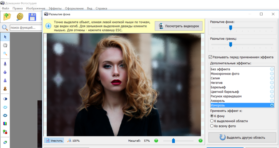Choose 'Барельеф' effect option

tap(242, 87)
